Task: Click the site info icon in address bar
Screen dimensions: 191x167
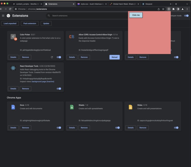Action: pos(16,9)
